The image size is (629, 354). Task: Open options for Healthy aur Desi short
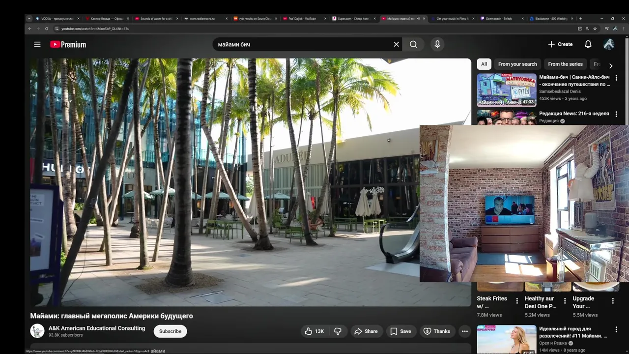[x=565, y=301]
